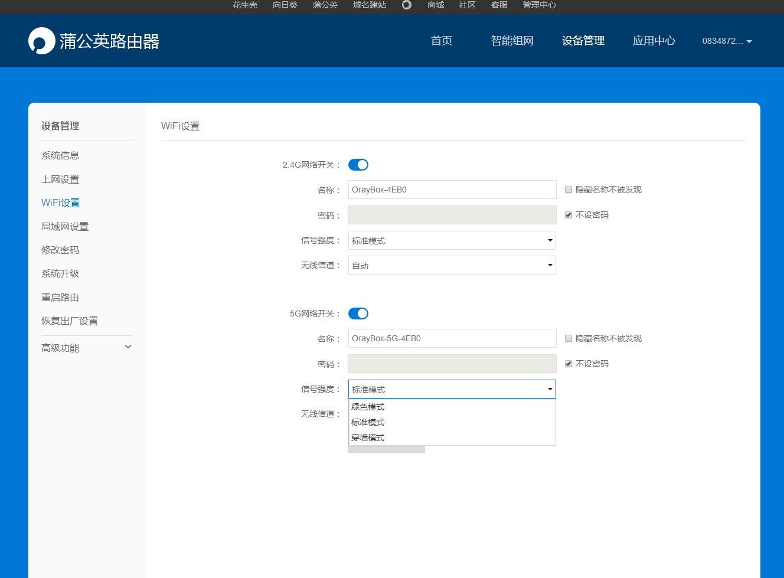
Task: Toggle the 5G网络开关 switch
Action: click(358, 314)
